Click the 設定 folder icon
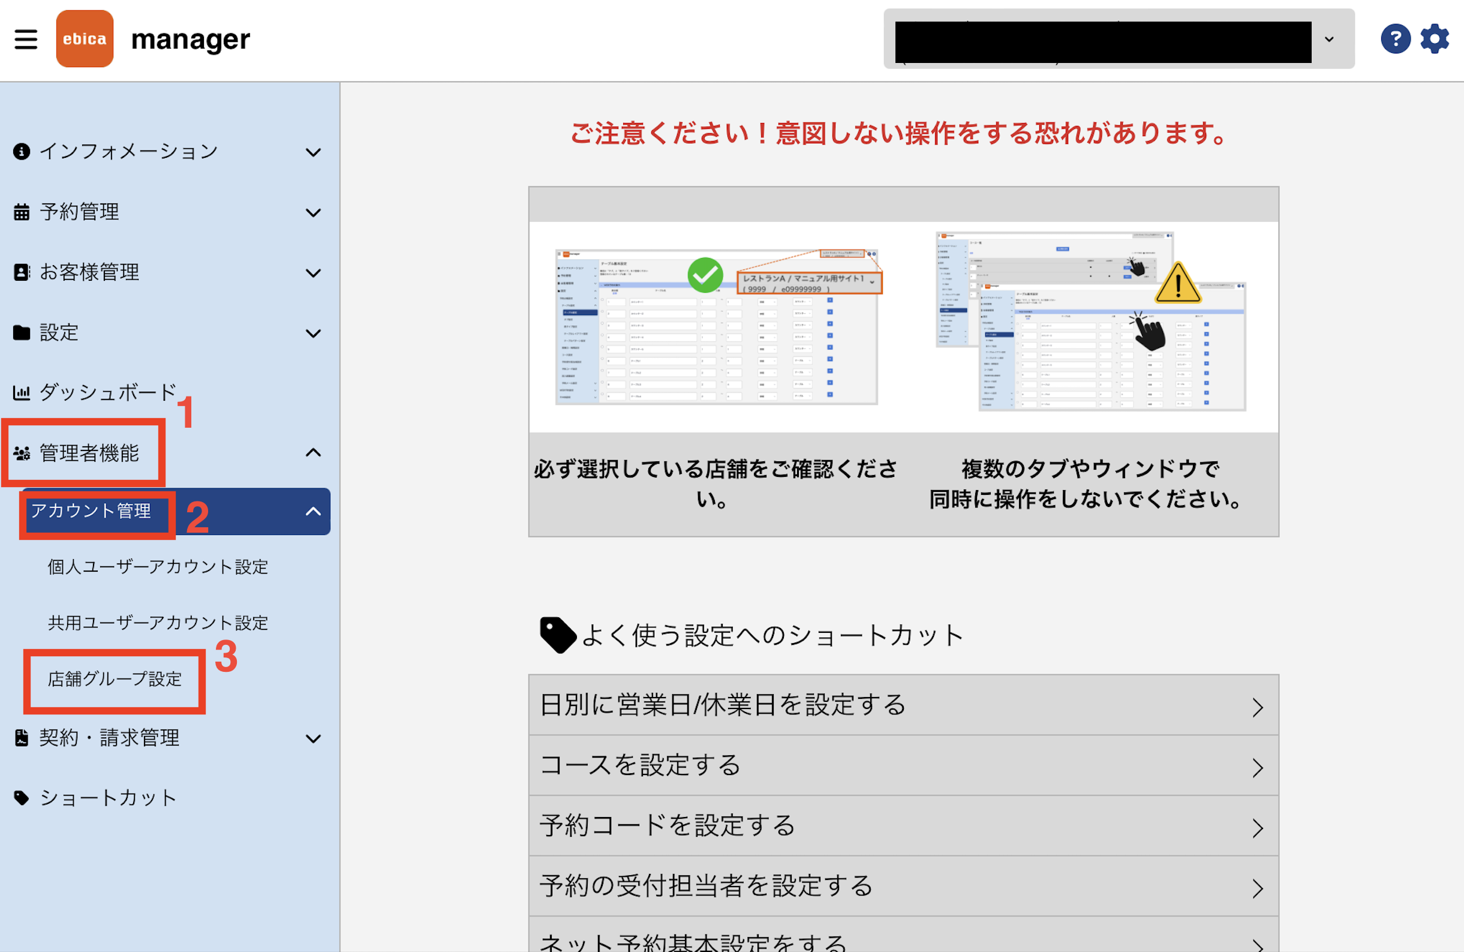Image resolution: width=1464 pixels, height=952 pixels. [22, 332]
